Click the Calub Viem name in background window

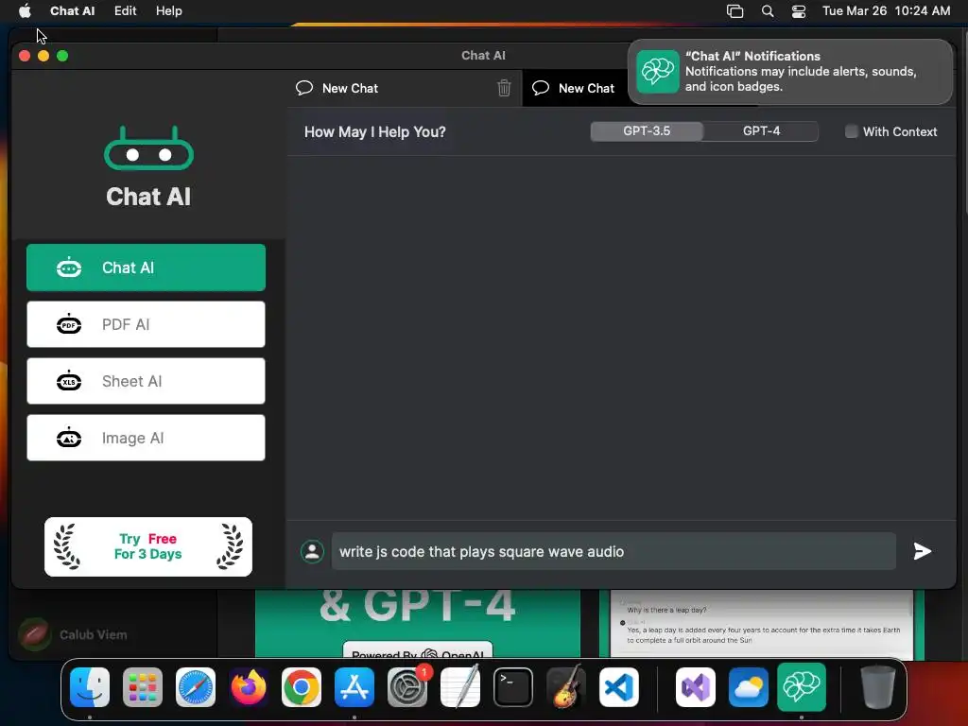(x=94, y=634)
